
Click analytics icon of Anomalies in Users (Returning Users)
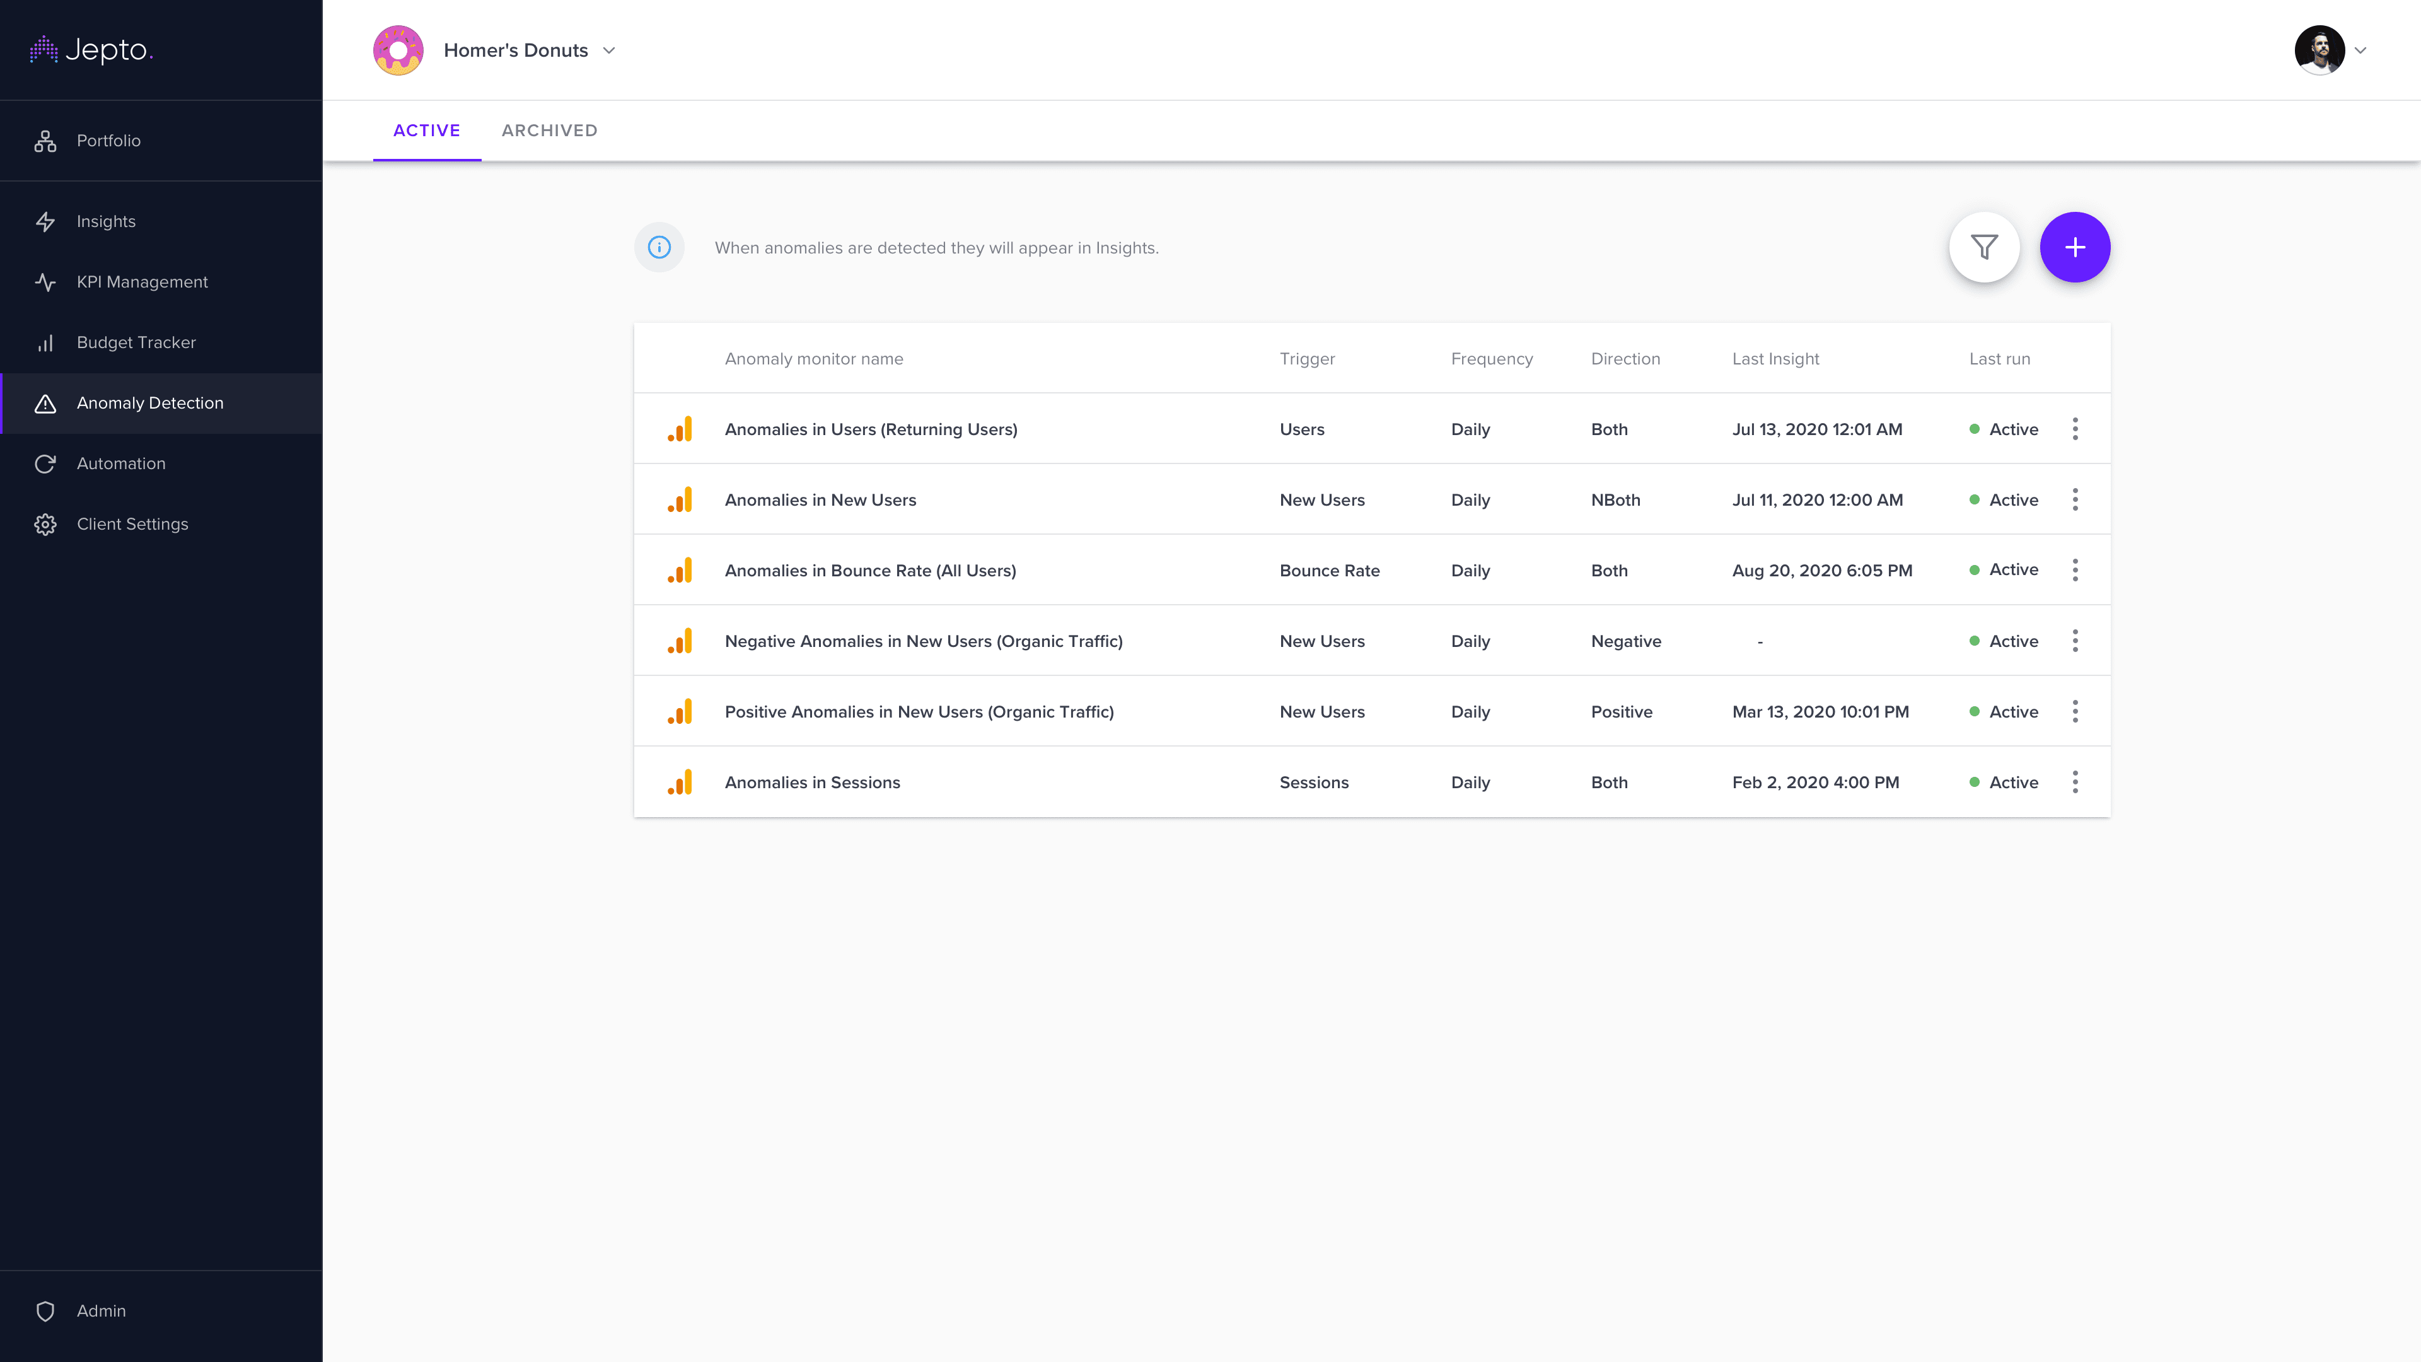click(680, 429)
